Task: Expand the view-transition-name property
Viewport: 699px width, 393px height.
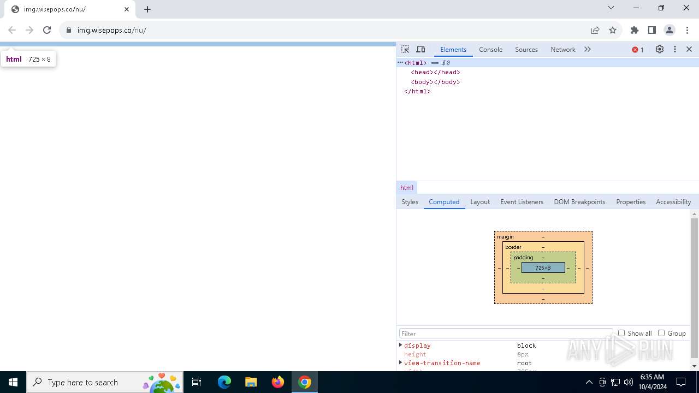Action: click(401, 362)
